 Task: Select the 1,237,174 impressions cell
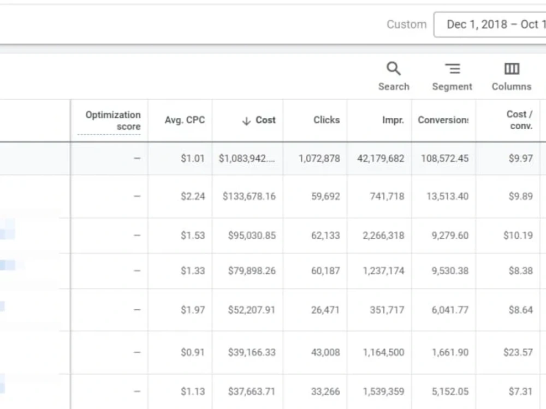(x=383, y=271)
